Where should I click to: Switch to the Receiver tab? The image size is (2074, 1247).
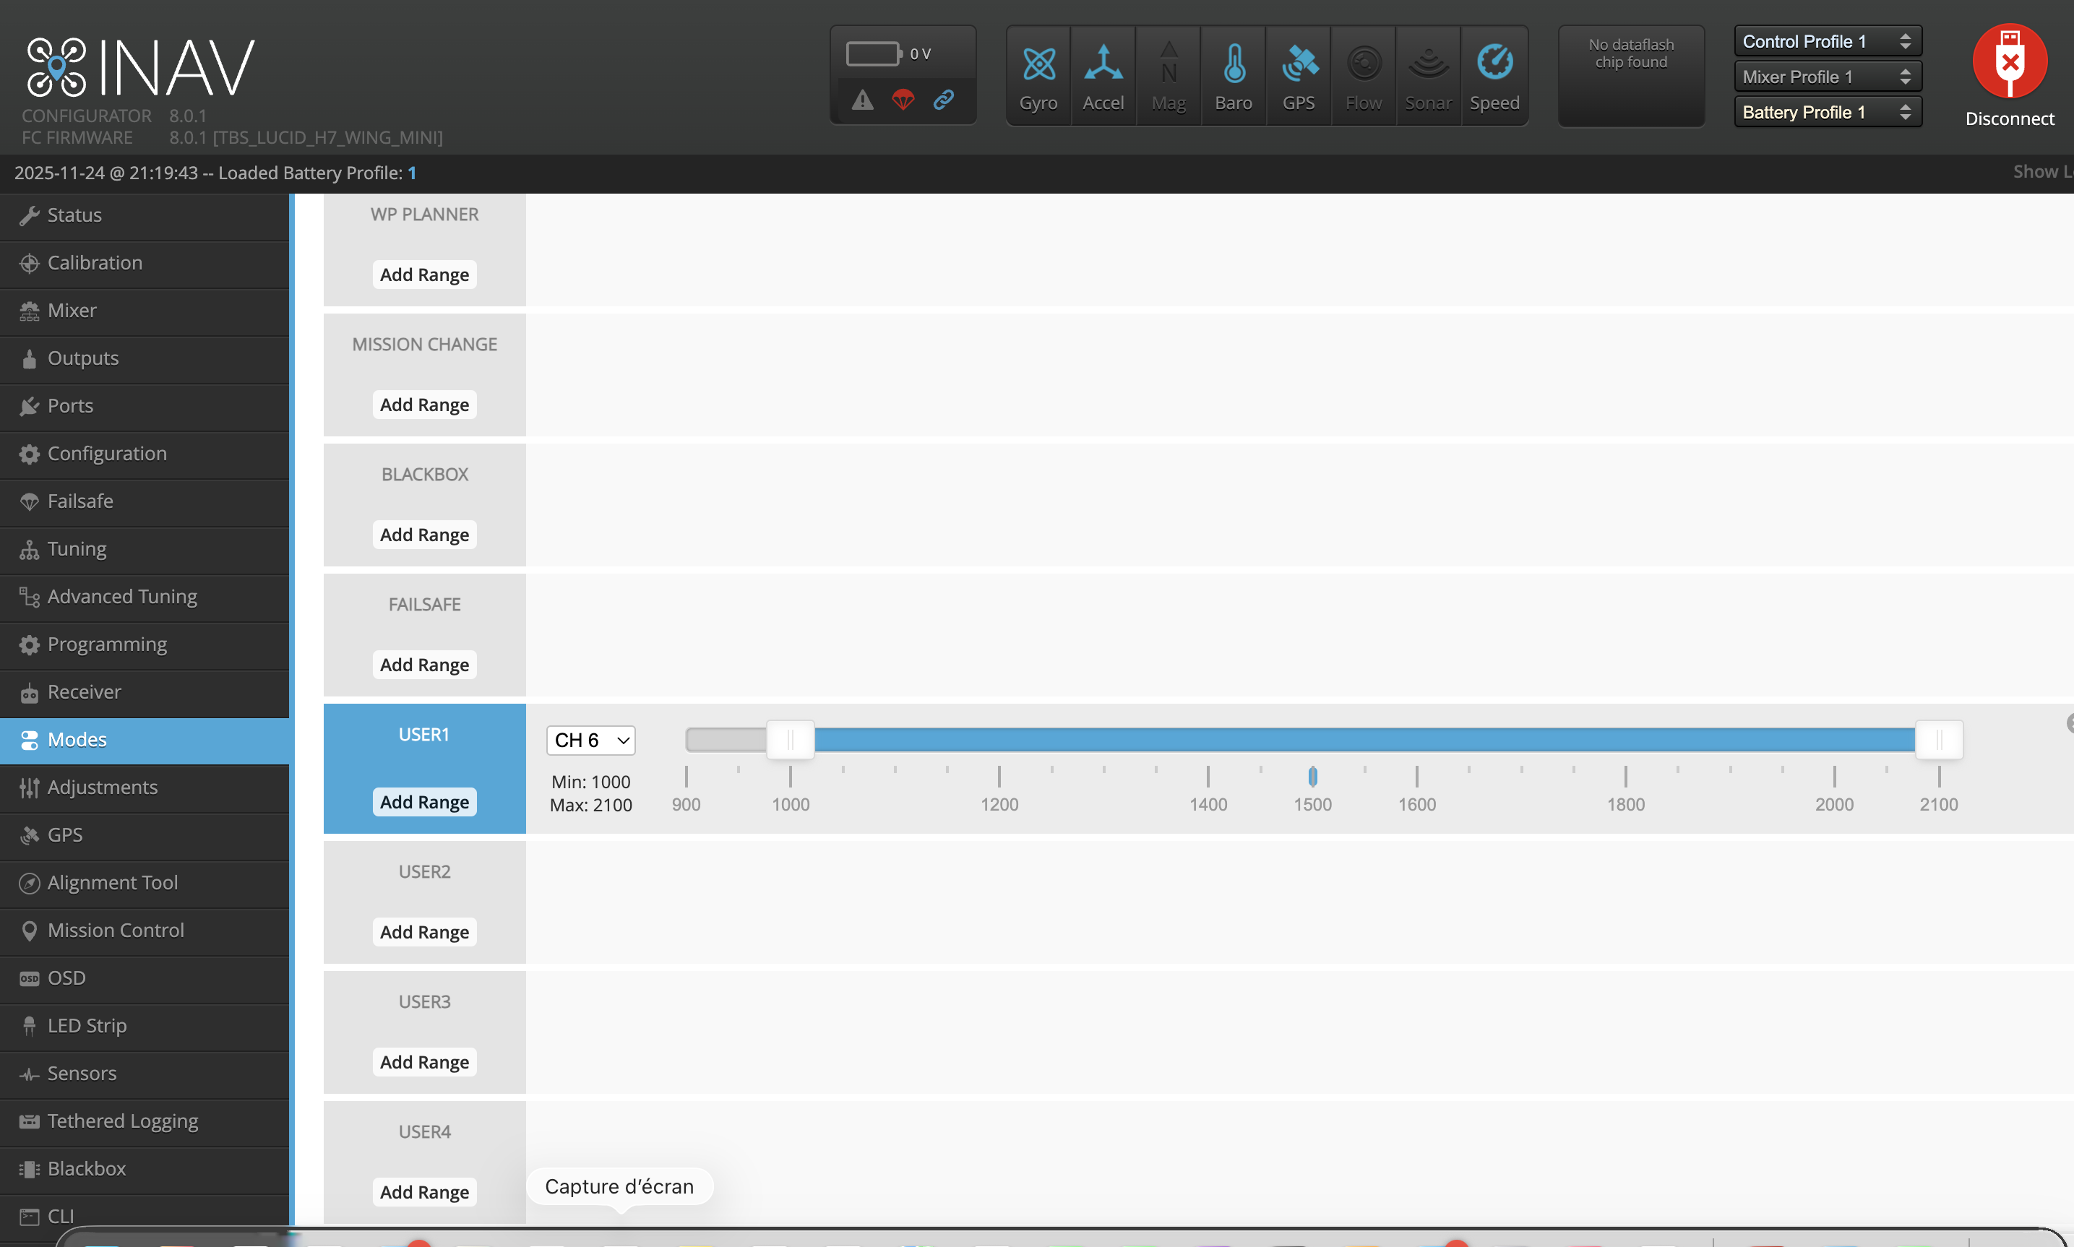point(84,691)
